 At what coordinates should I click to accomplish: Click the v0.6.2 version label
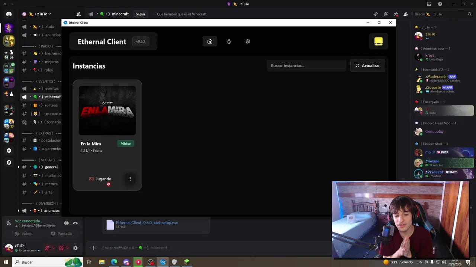(x=141, y=41)
